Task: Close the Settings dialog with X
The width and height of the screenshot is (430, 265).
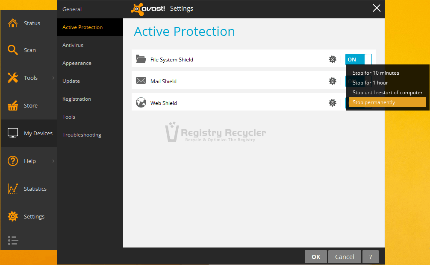Action: click(x=377, y=8)
